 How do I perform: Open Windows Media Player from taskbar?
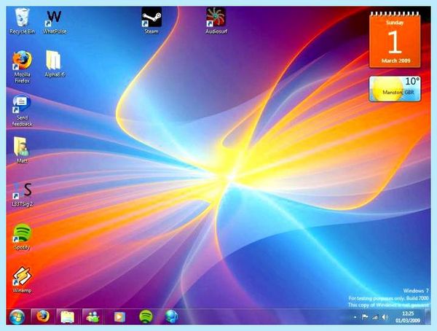point(119,316)
